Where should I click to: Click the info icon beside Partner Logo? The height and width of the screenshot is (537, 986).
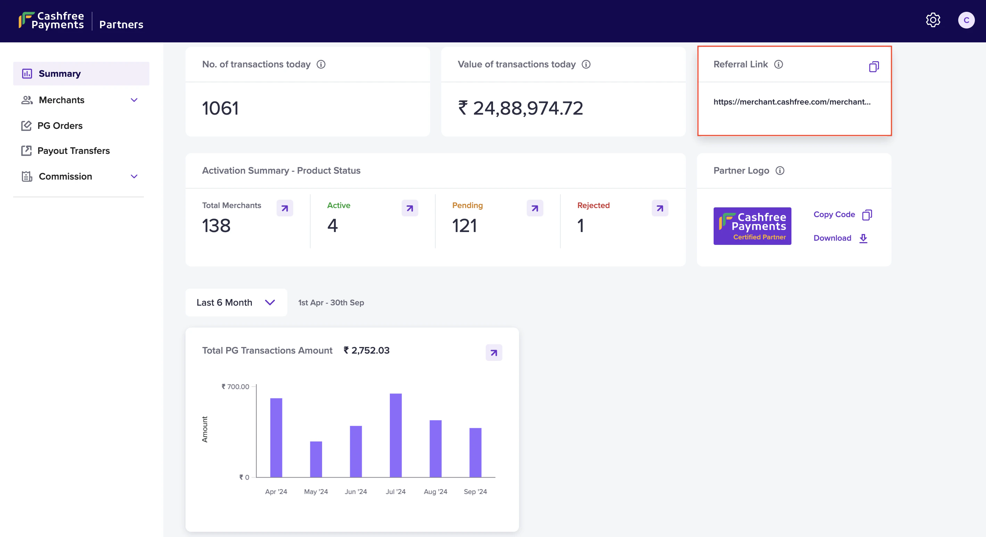(780, 171)
